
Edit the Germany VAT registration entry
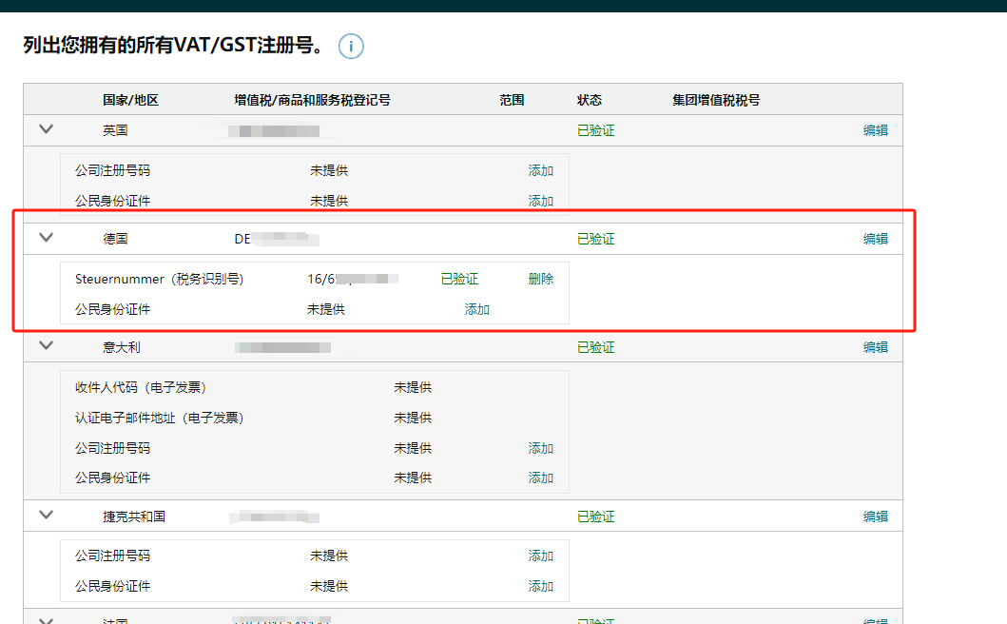pyautogui.click(x=876, y=238)
